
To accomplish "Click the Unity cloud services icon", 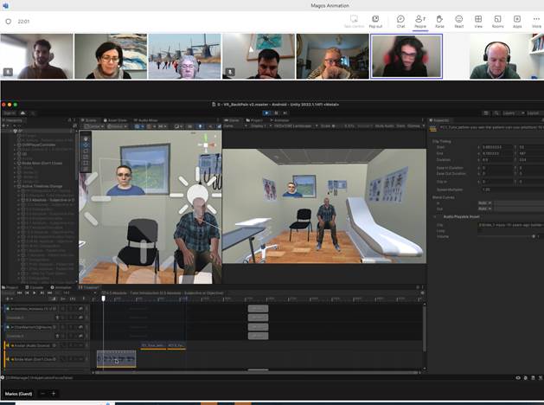I will [22, 113].
